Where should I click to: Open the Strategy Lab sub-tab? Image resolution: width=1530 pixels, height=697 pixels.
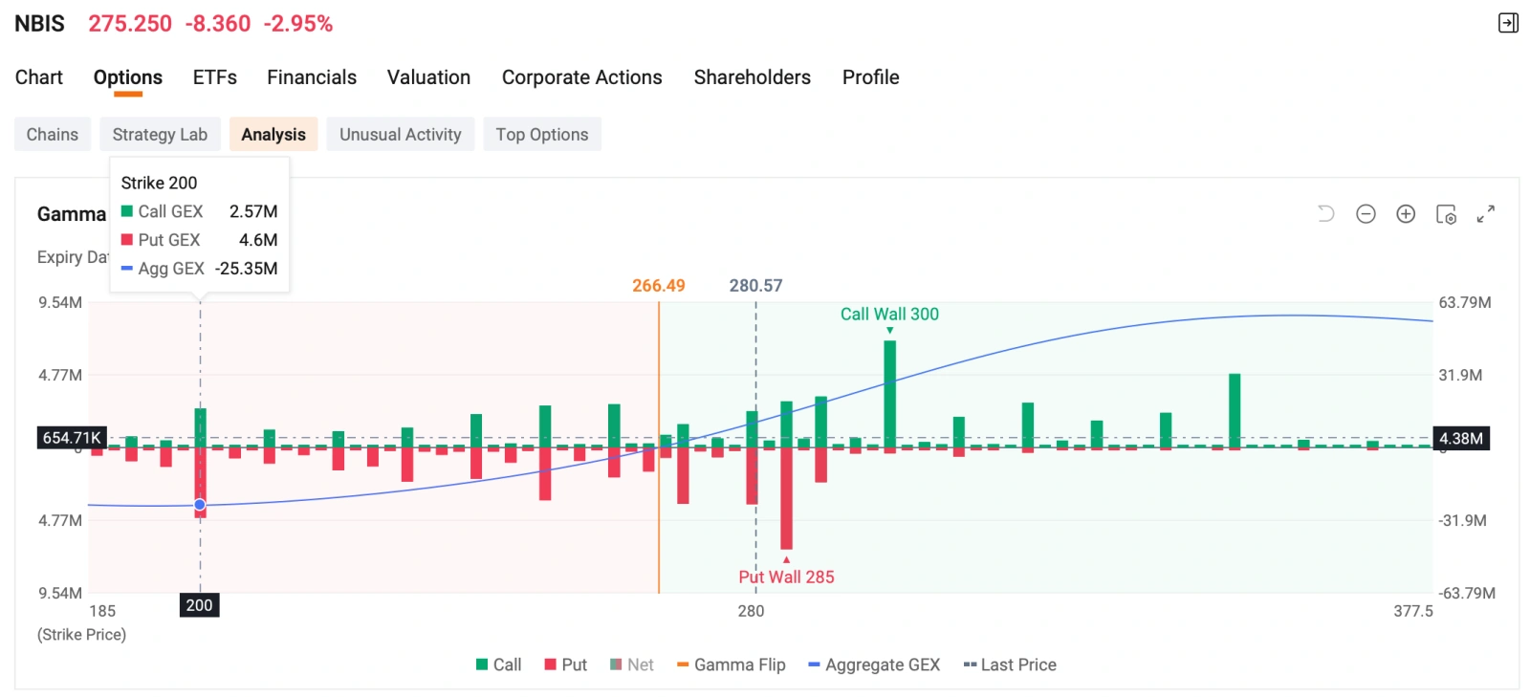[160, 135]
